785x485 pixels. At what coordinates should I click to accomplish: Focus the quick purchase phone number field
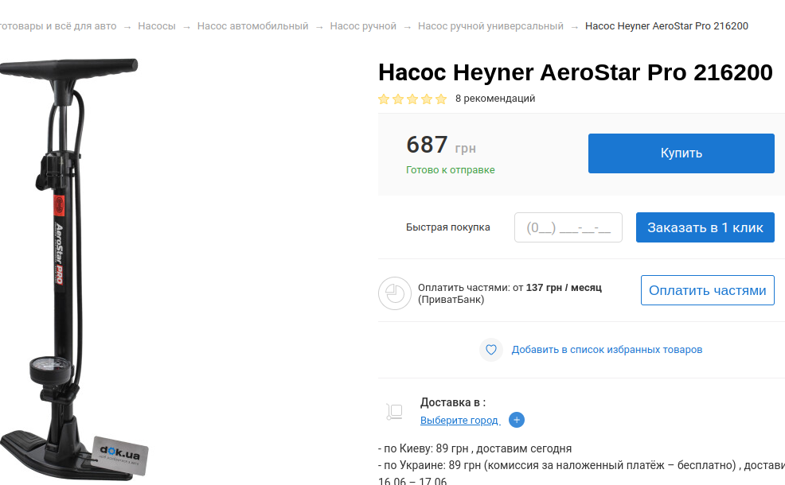[568, 227]
